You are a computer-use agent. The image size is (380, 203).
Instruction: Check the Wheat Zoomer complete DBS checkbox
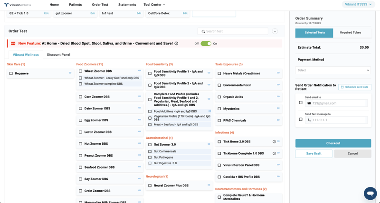tap(80, 84)
